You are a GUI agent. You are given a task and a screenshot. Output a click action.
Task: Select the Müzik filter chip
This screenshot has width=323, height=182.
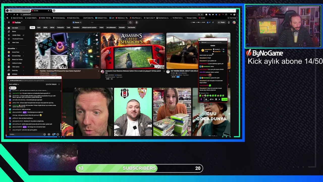click(x=45, y=28)
